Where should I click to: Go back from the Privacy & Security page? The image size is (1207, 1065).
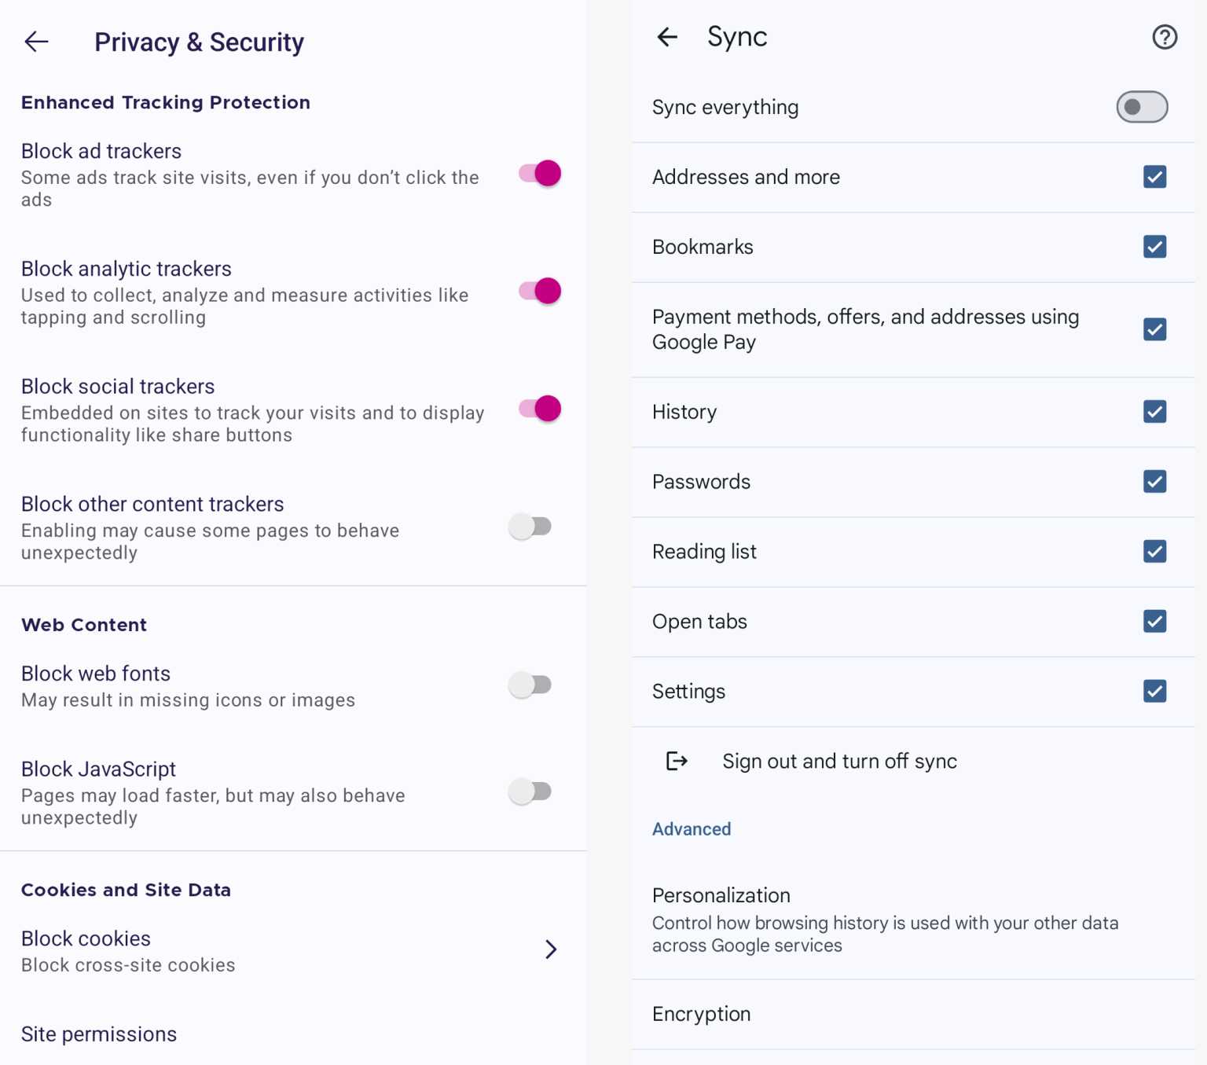36,42
